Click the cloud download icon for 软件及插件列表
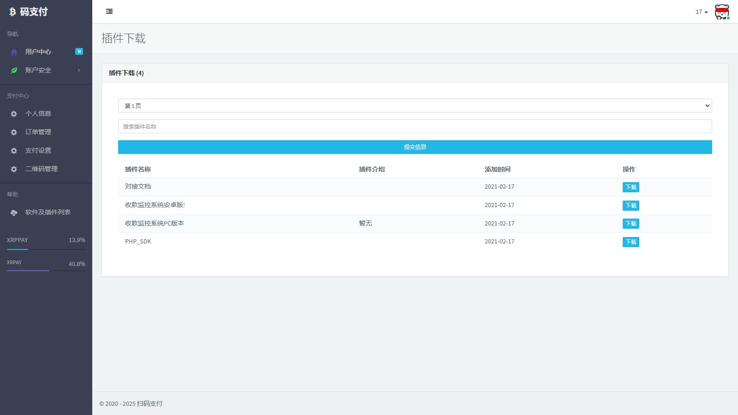 pyautogui.click(x=14, y=213)
